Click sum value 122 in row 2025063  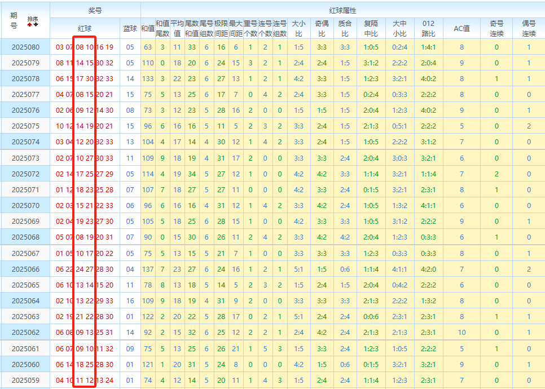pyautogui.click(x=148, y=316)
